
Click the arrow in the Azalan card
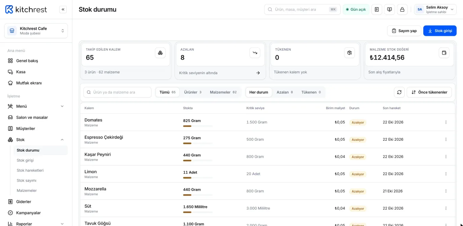[258, 73]
